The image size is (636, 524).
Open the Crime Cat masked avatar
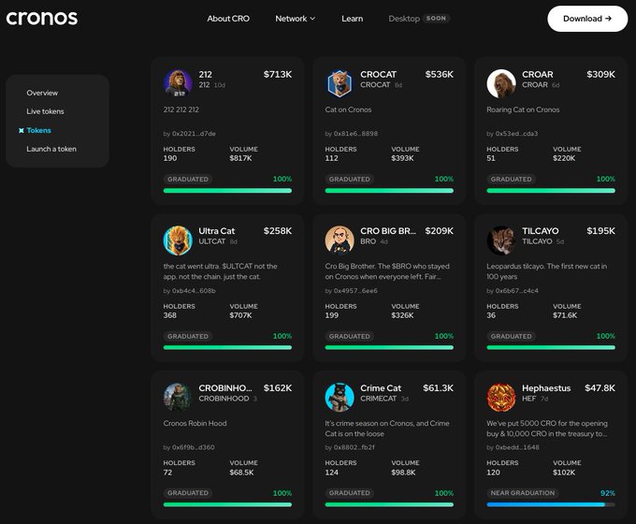(x=340, y=398)
